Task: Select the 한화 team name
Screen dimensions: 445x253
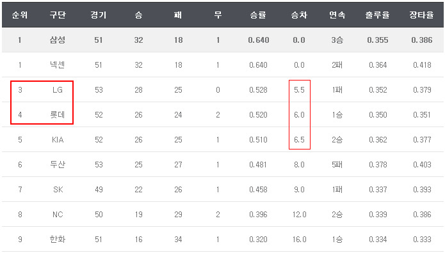Action: pos(58,240)
